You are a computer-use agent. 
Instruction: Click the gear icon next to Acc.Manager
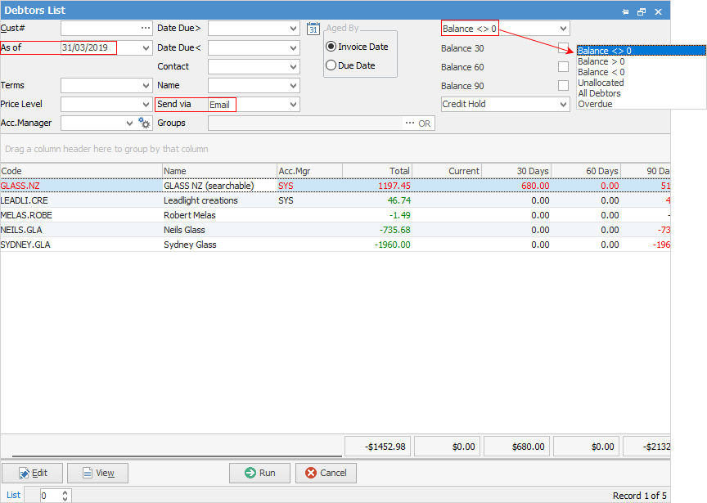tap(145, 123)
